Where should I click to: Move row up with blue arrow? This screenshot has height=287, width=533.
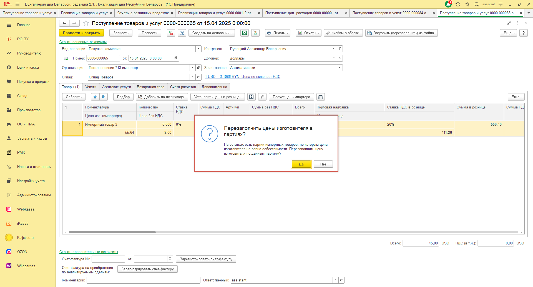pos(95,97)
